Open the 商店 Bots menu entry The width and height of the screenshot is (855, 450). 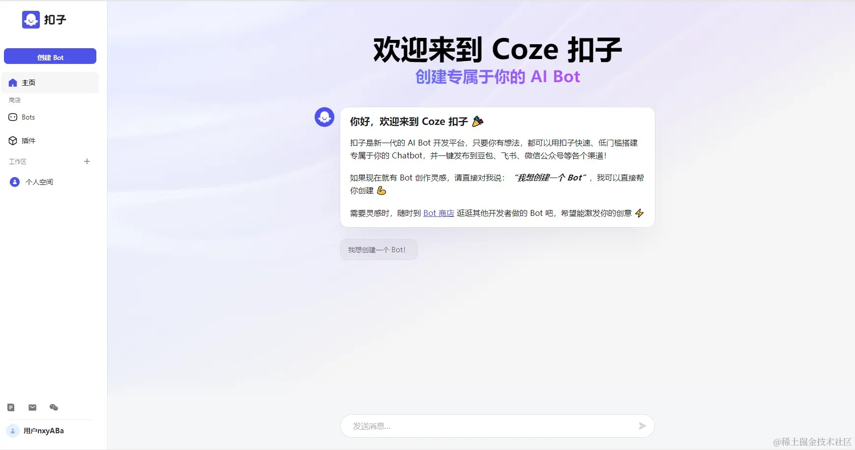[28, 117]
